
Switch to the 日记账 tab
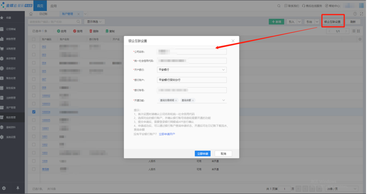tap(43, 14)
